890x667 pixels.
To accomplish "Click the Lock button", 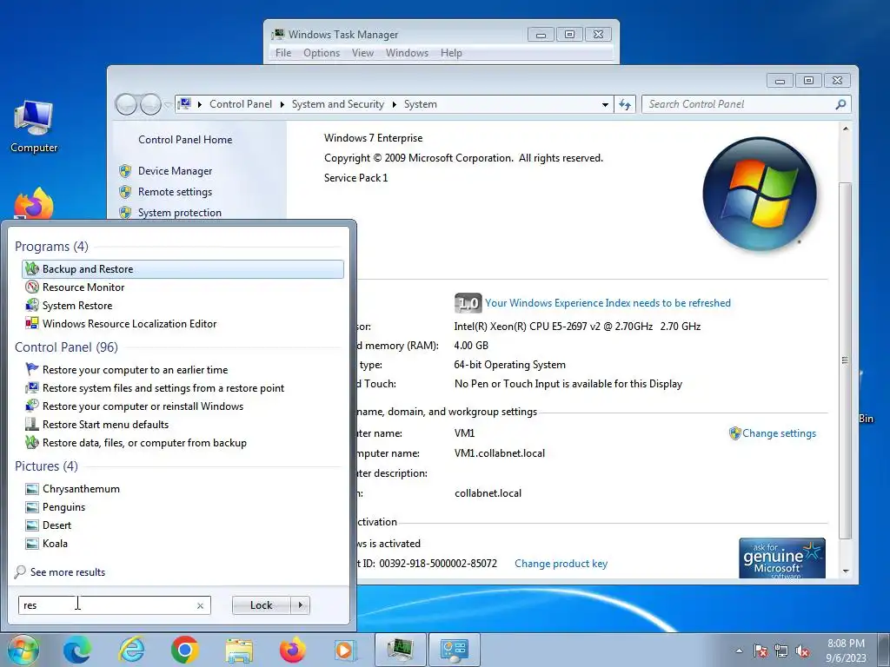I will click(262, 605).
